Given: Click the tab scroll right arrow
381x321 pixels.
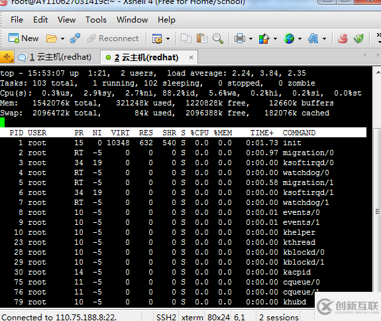Looking at the screenshot, I should [378, 55].
